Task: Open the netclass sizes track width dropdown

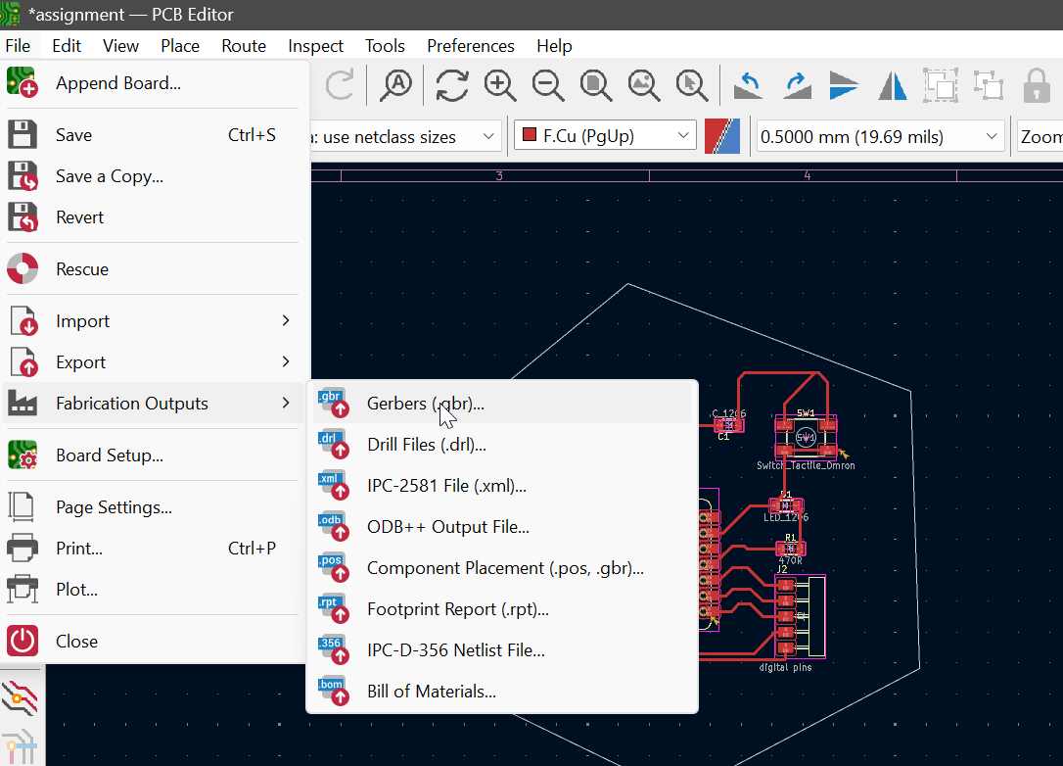Action: [x=404, y=137]
